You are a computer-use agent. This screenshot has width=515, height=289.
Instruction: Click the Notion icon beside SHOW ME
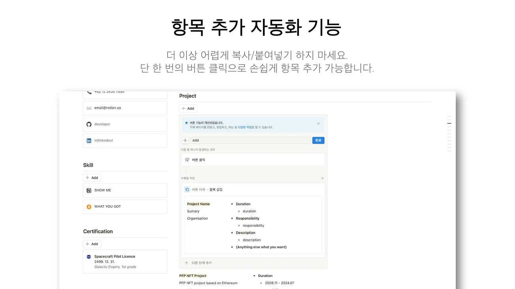click(x=89, y=190)
